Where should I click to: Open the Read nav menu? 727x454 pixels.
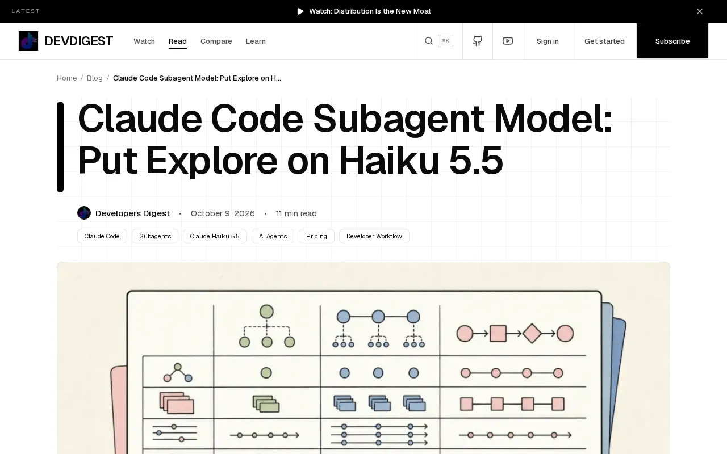click(x=178, y=41)
